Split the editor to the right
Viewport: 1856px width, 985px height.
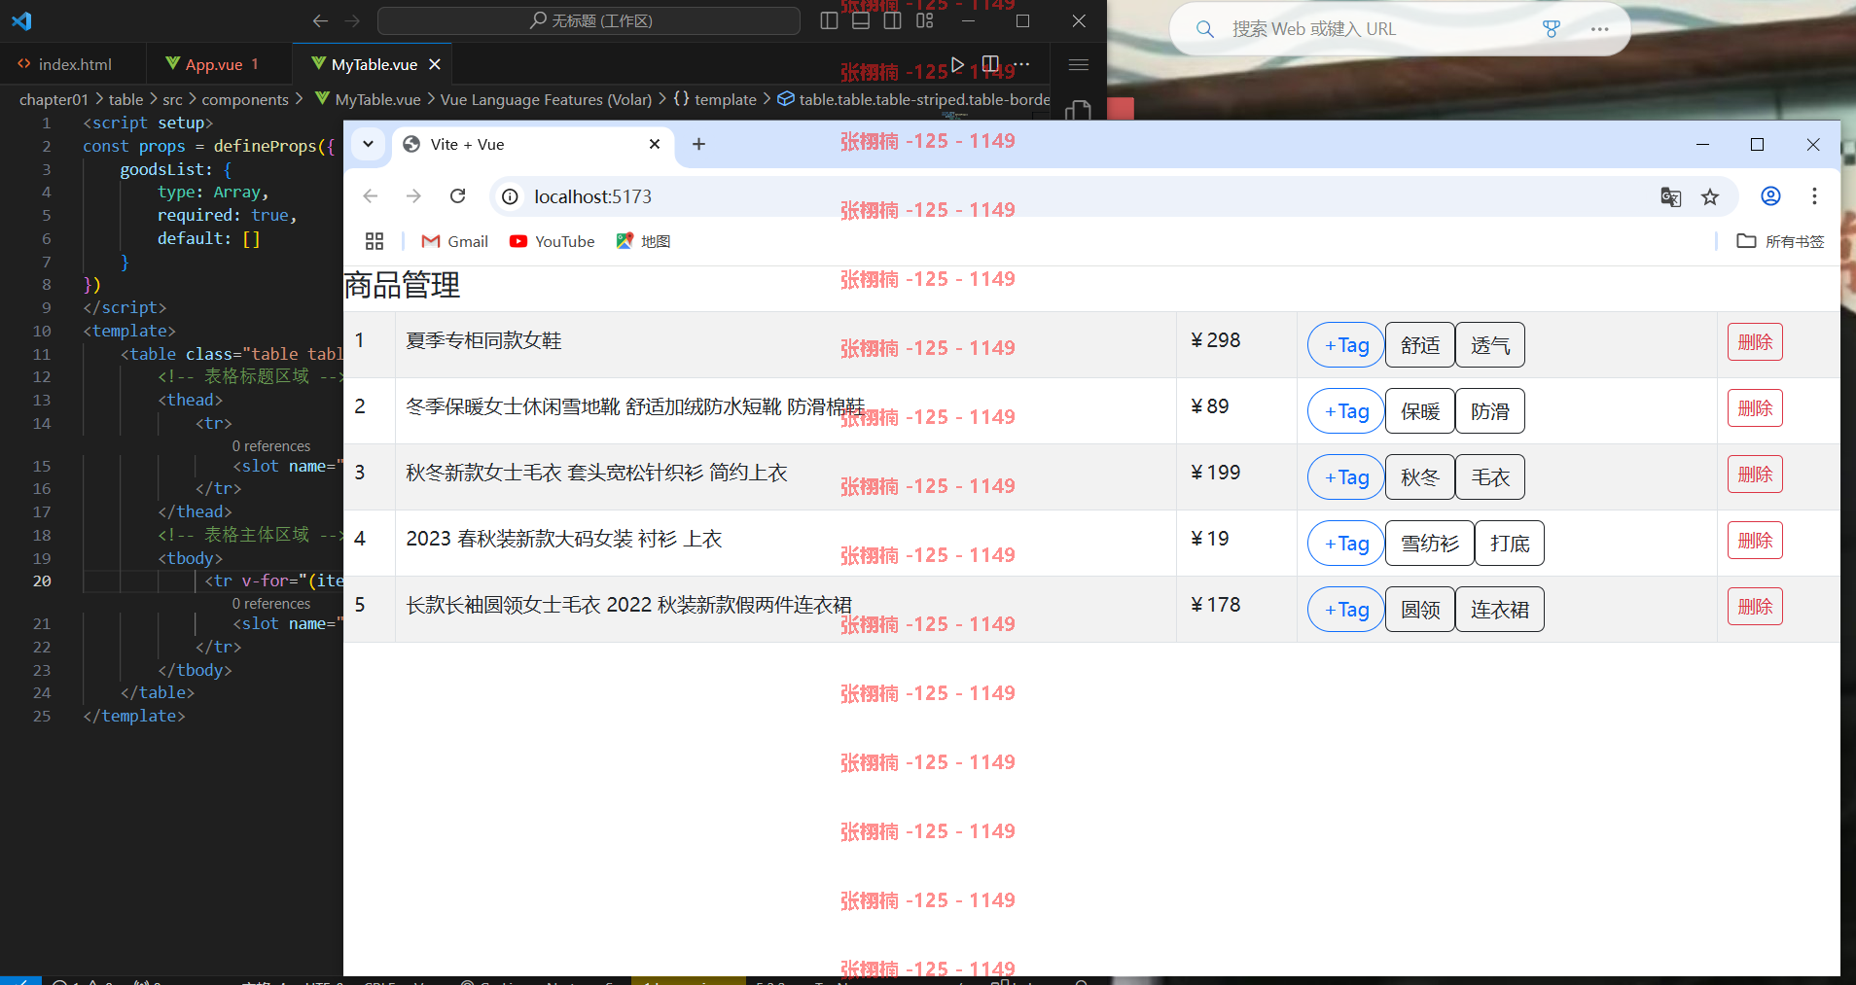point(990,64)
